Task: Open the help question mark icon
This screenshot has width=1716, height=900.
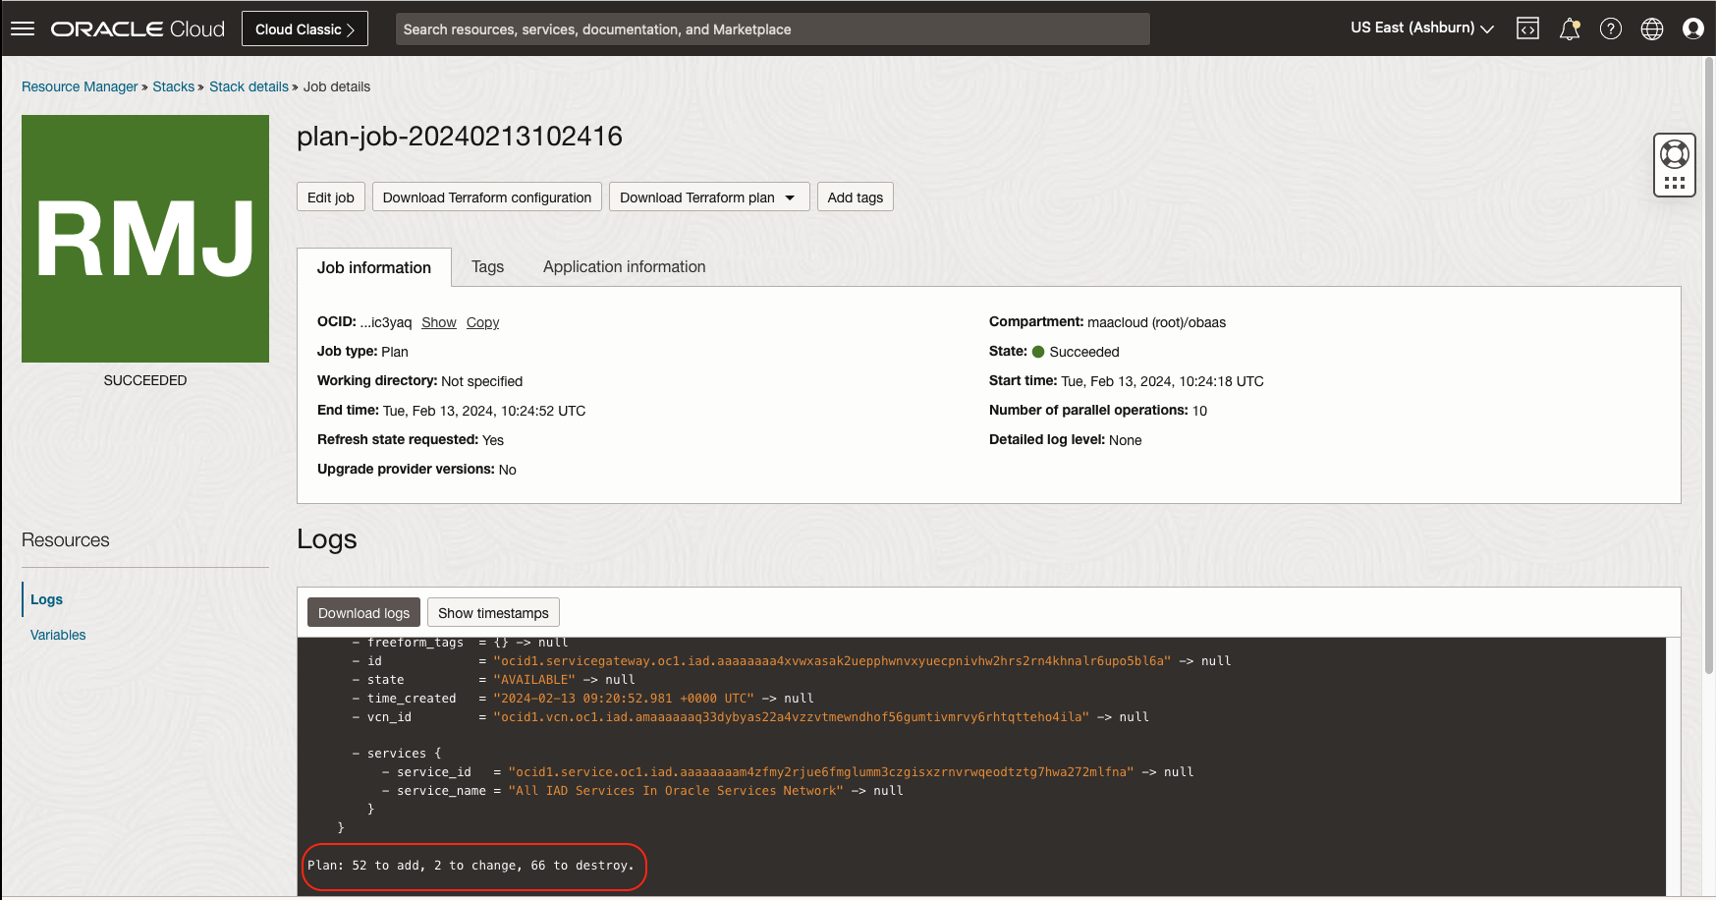Action: click(x=1610, y=28)
